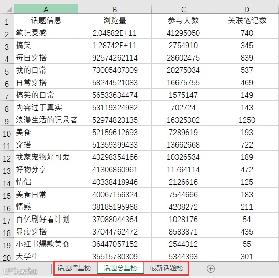Viewport: 279px width, 278px height.
Task: Select row 9 header
Action: point(7,120)
